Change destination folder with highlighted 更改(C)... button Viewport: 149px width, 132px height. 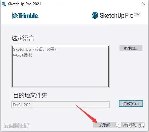click(x=131, y=104)
